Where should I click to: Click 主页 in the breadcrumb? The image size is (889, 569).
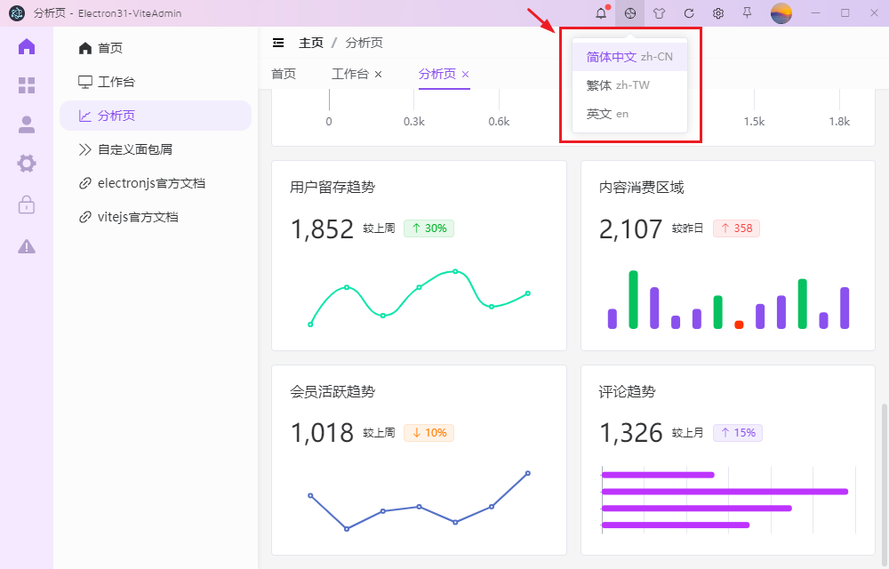point(310,43)
